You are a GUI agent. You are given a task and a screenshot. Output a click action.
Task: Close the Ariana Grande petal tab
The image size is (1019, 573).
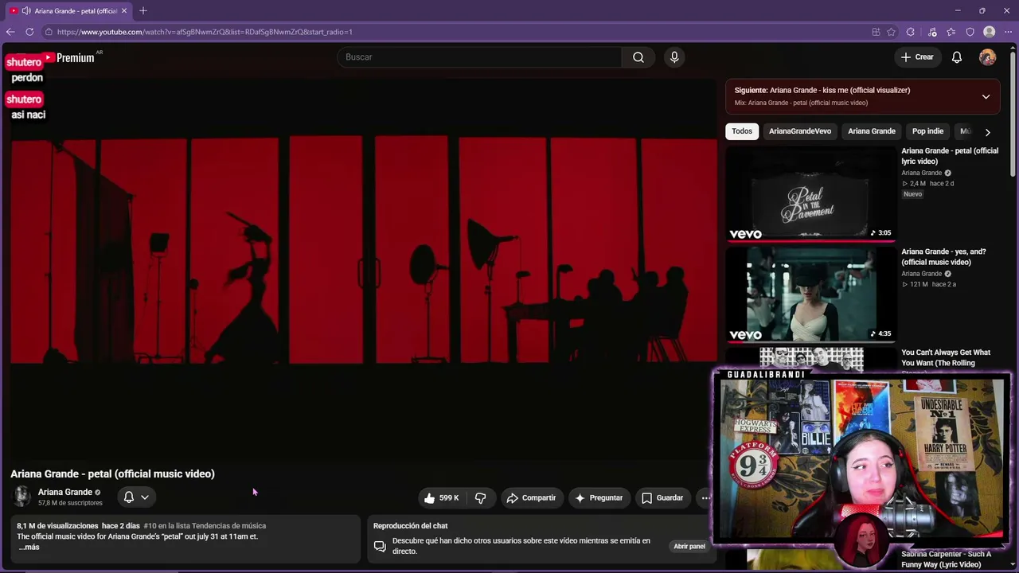coord(124,10)
